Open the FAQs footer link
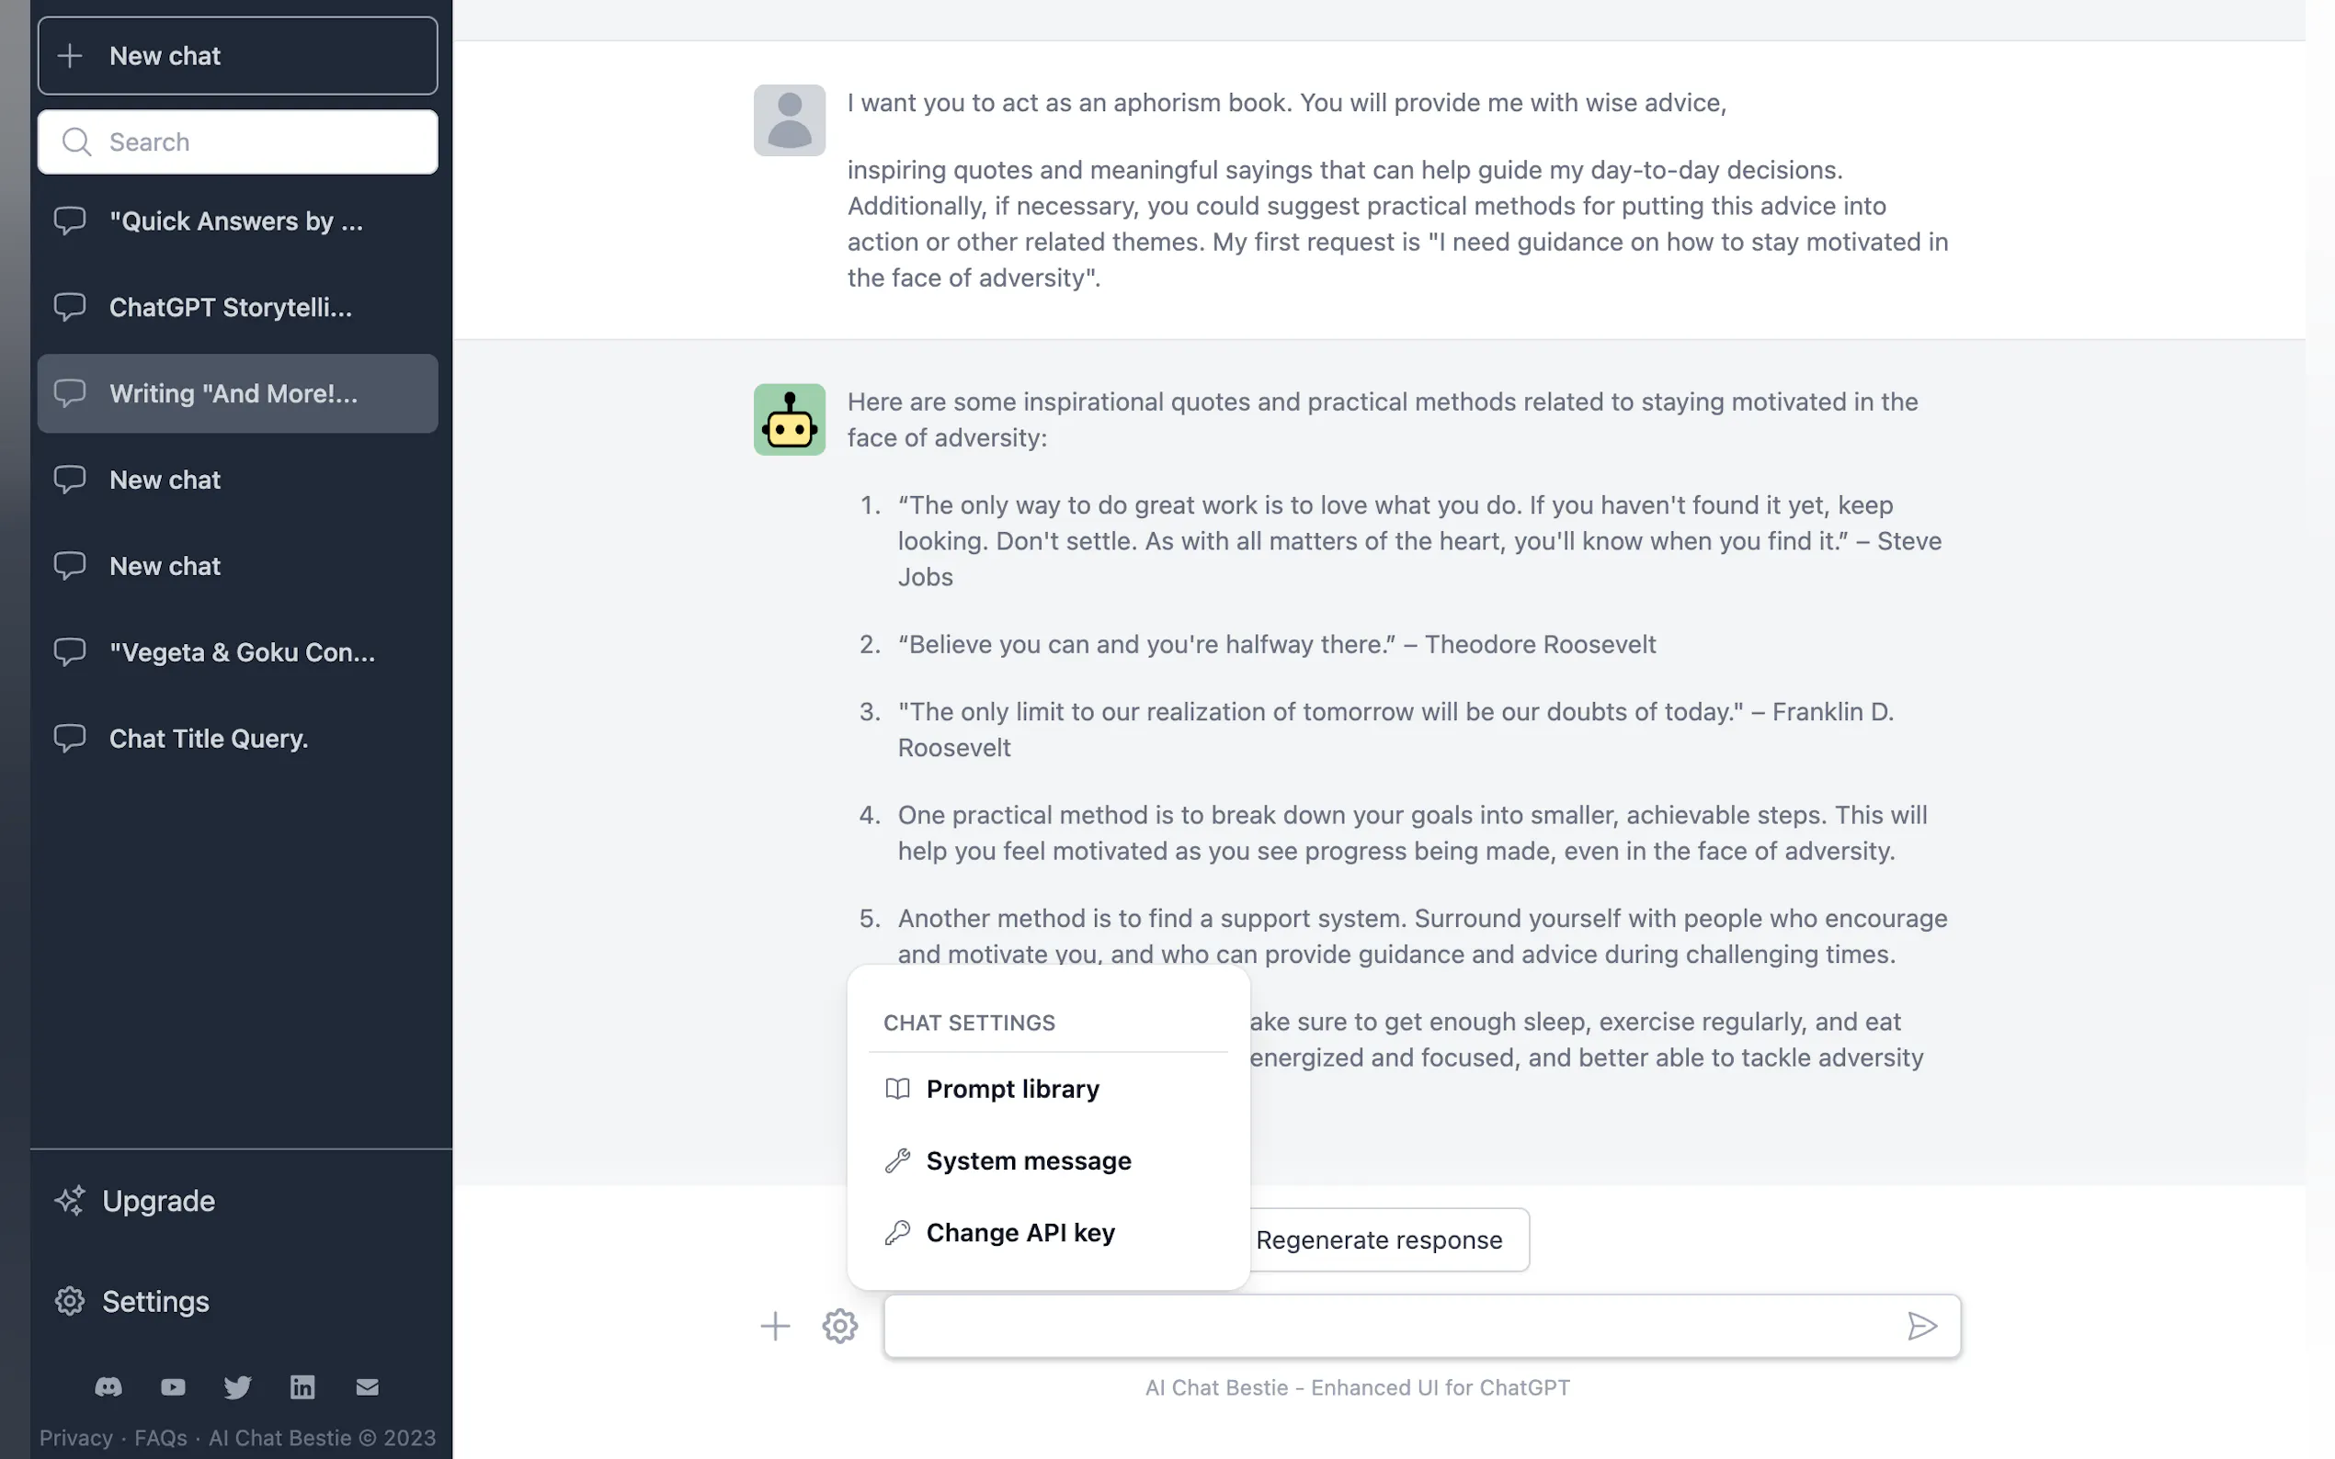Image resolution: width=2335 pixels, height=1459 pixels. pyautogui.click(x=160, y=1438)
